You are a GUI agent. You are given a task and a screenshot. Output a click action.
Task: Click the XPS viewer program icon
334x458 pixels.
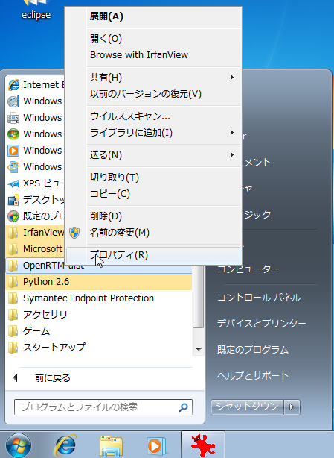click(x=13, y=183)
